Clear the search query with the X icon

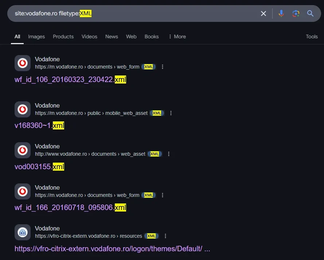[x=263, y=13]
